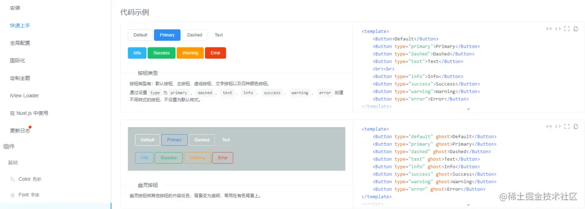Click the Dashed button in the first demo
The width and height of the screenshot is (585, 209).
point(195,35)
